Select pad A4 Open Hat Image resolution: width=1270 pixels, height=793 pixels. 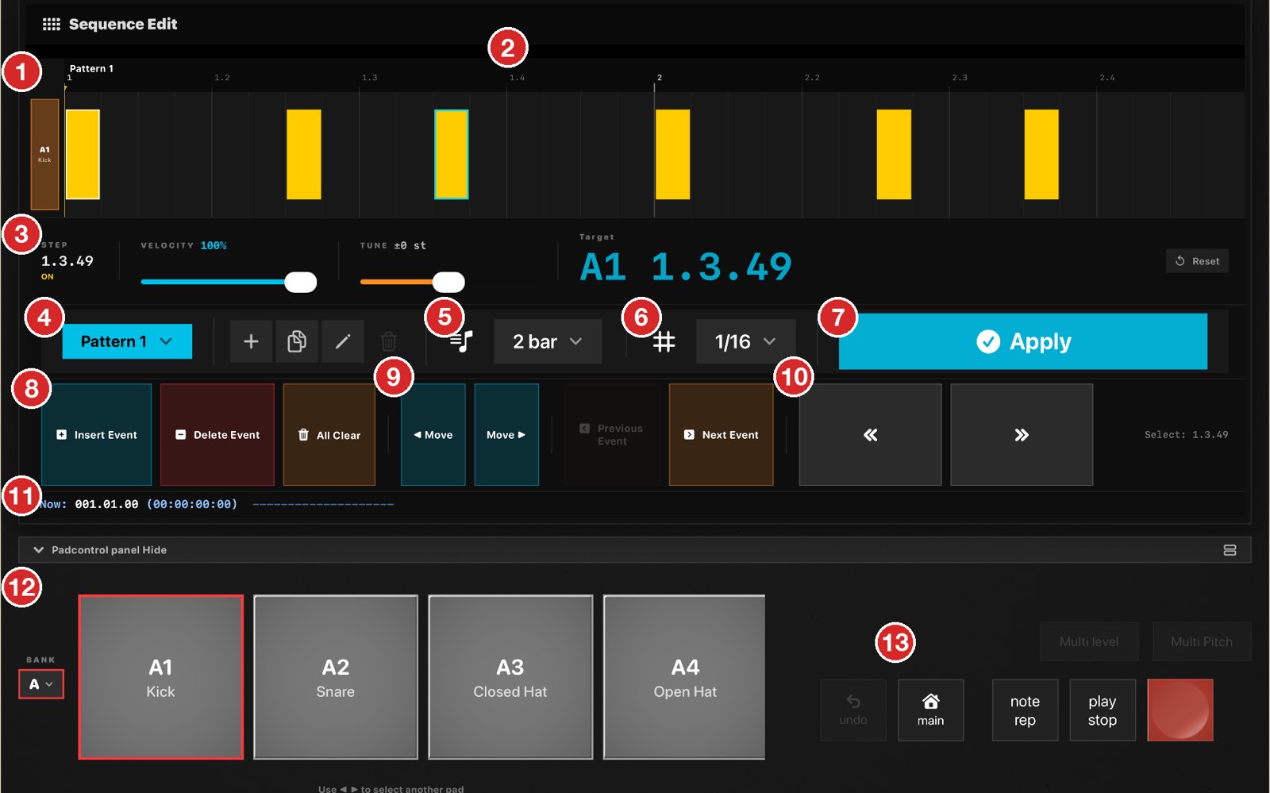pyautogui.click(x=684, y=677)
